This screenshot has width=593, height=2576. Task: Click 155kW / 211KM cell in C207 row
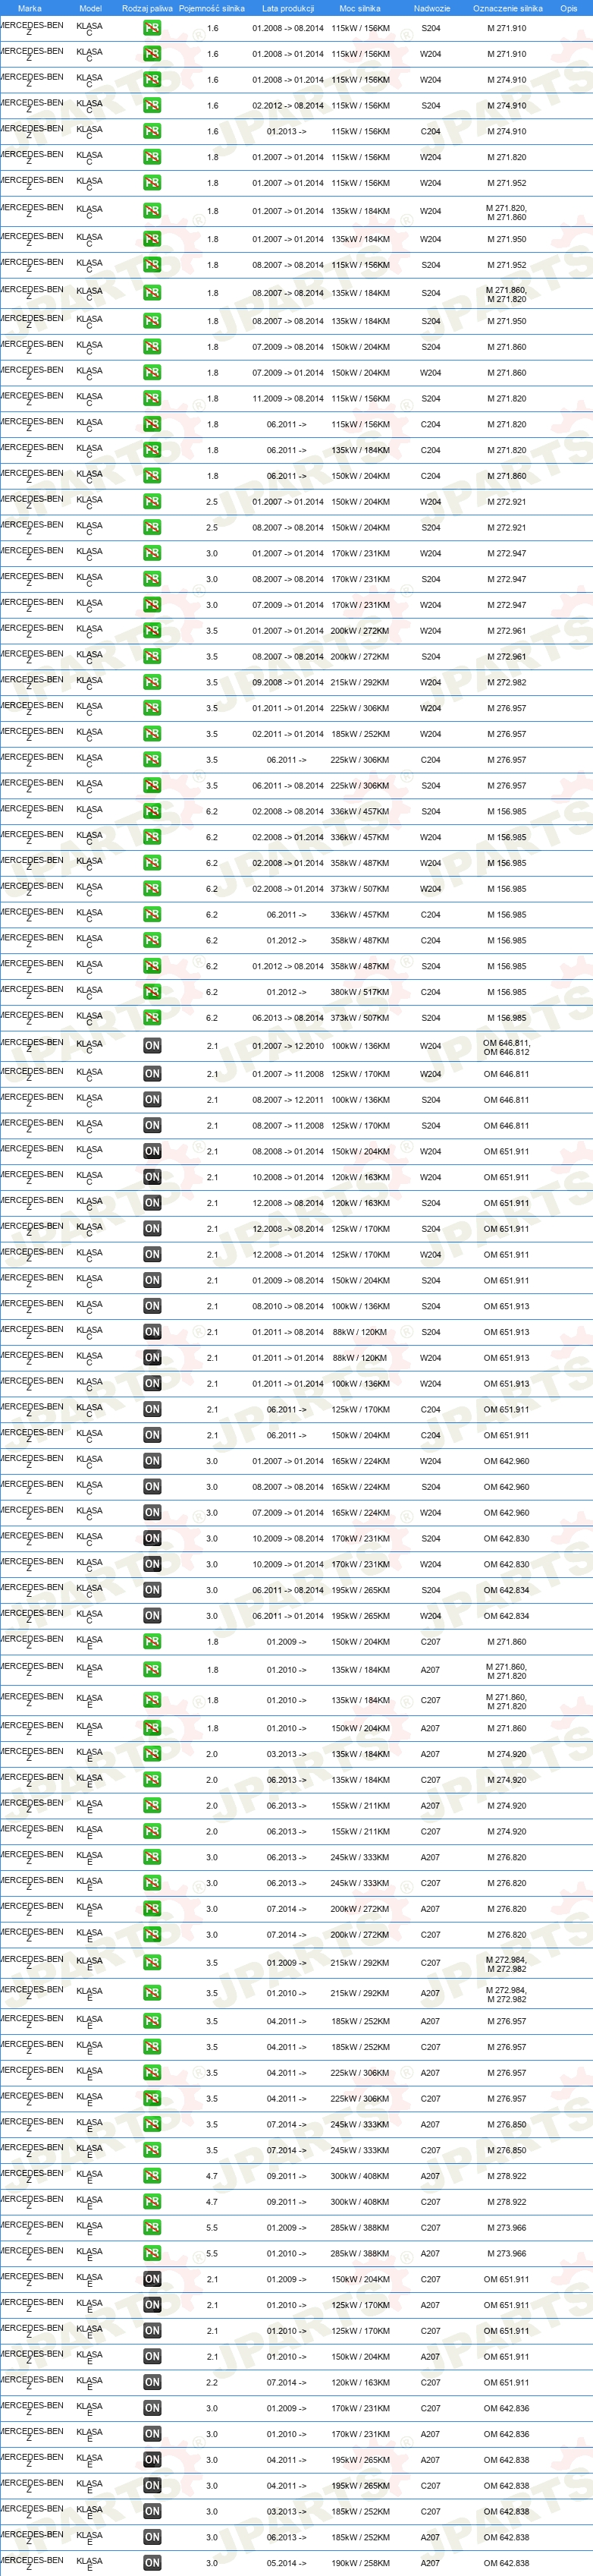(360, 1832)
